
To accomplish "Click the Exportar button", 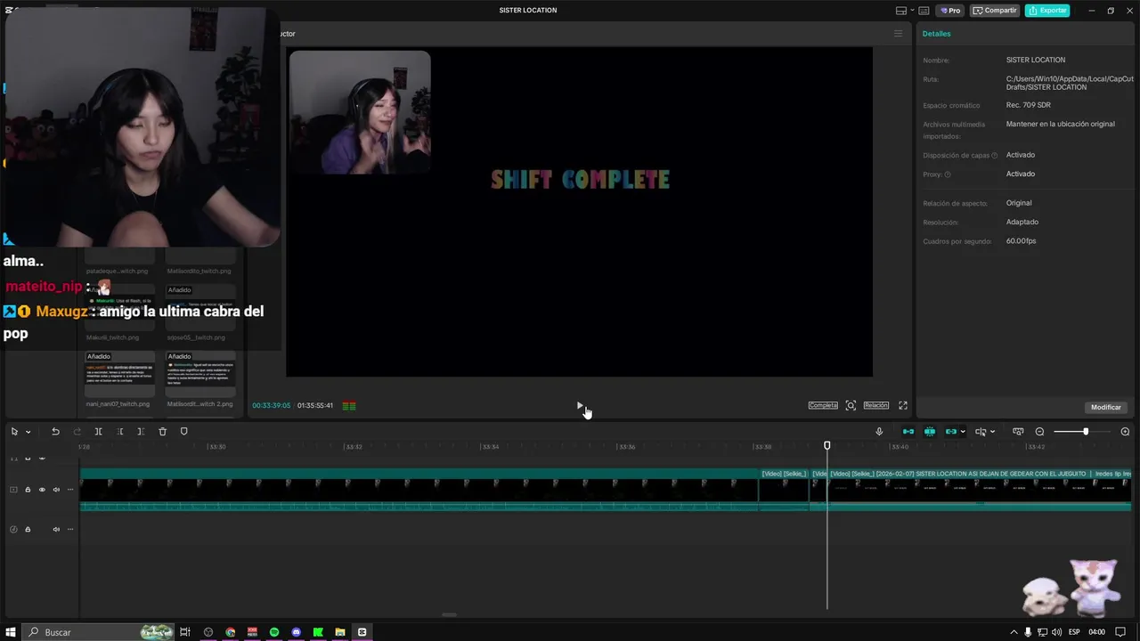I will pos(1047,11).
